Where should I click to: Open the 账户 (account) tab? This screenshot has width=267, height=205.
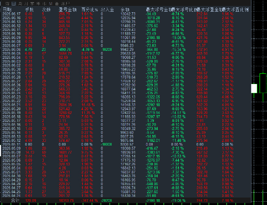(65, 3)
